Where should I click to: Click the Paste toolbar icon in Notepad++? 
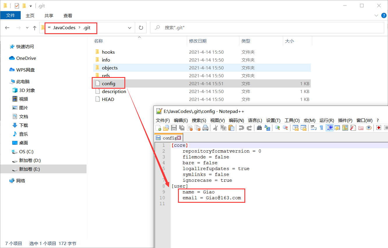231,128
